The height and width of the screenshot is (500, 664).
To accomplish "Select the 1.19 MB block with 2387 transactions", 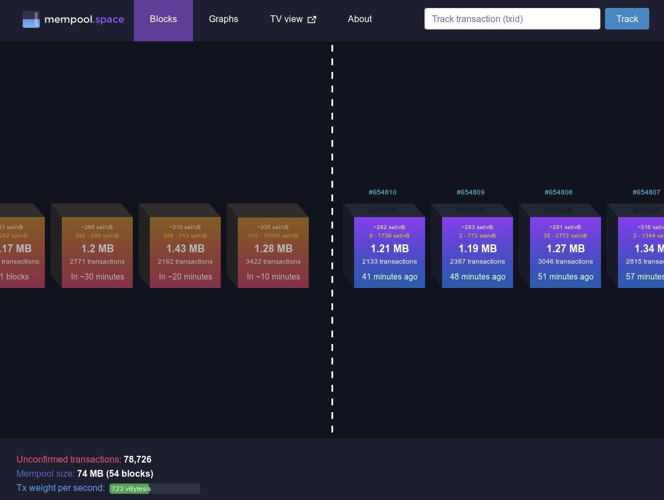I will 478,252.
